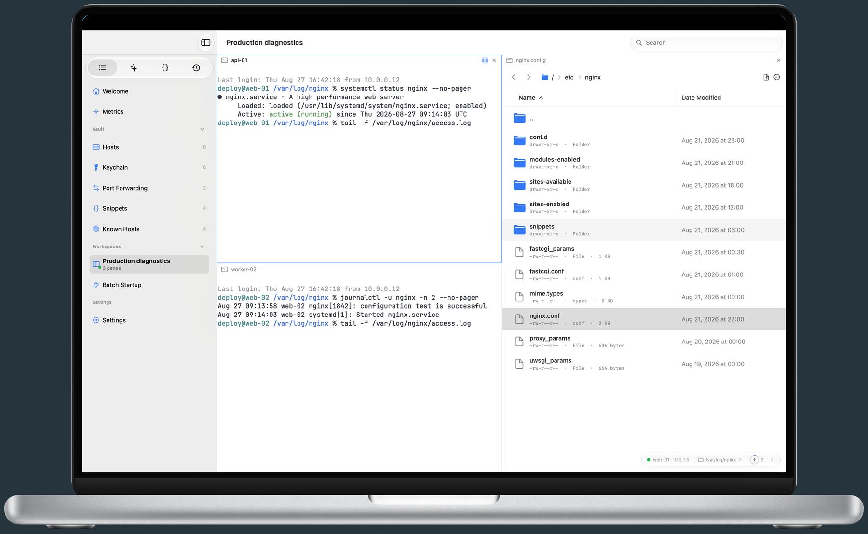The width and height of the screenshot is (868, 534).
Task: Open the parent directory '..' folder
Action: [x=643, y=118]
